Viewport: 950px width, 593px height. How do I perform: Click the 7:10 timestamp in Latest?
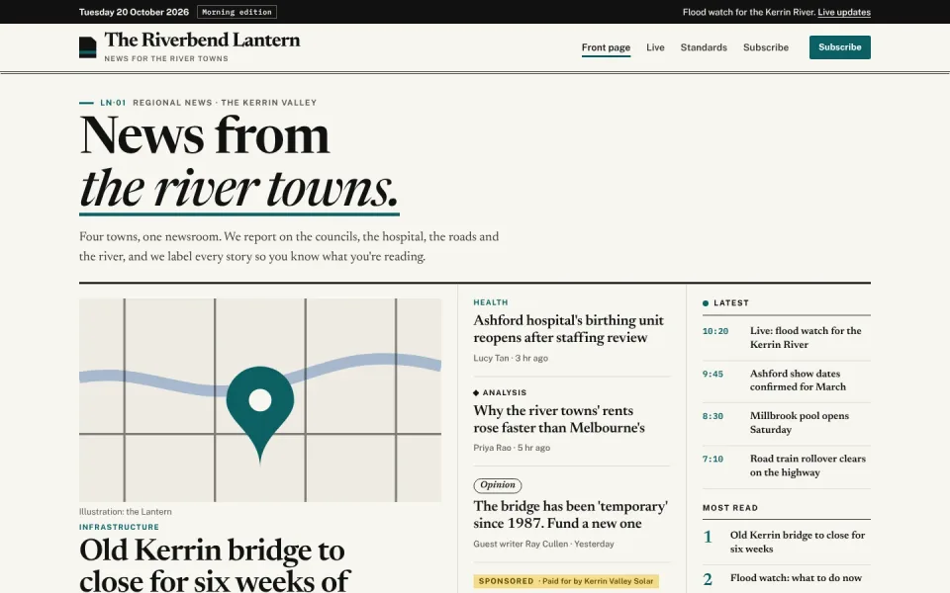point(713,460)
